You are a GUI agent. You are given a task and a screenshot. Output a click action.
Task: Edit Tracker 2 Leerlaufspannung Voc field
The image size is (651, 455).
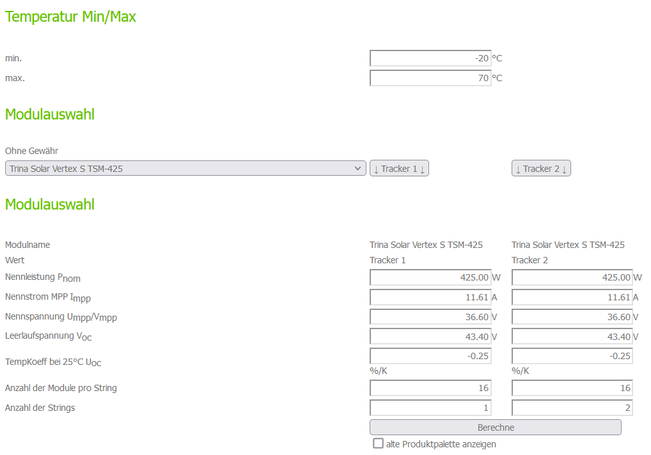pyautogui.click(x=572, y=337)
